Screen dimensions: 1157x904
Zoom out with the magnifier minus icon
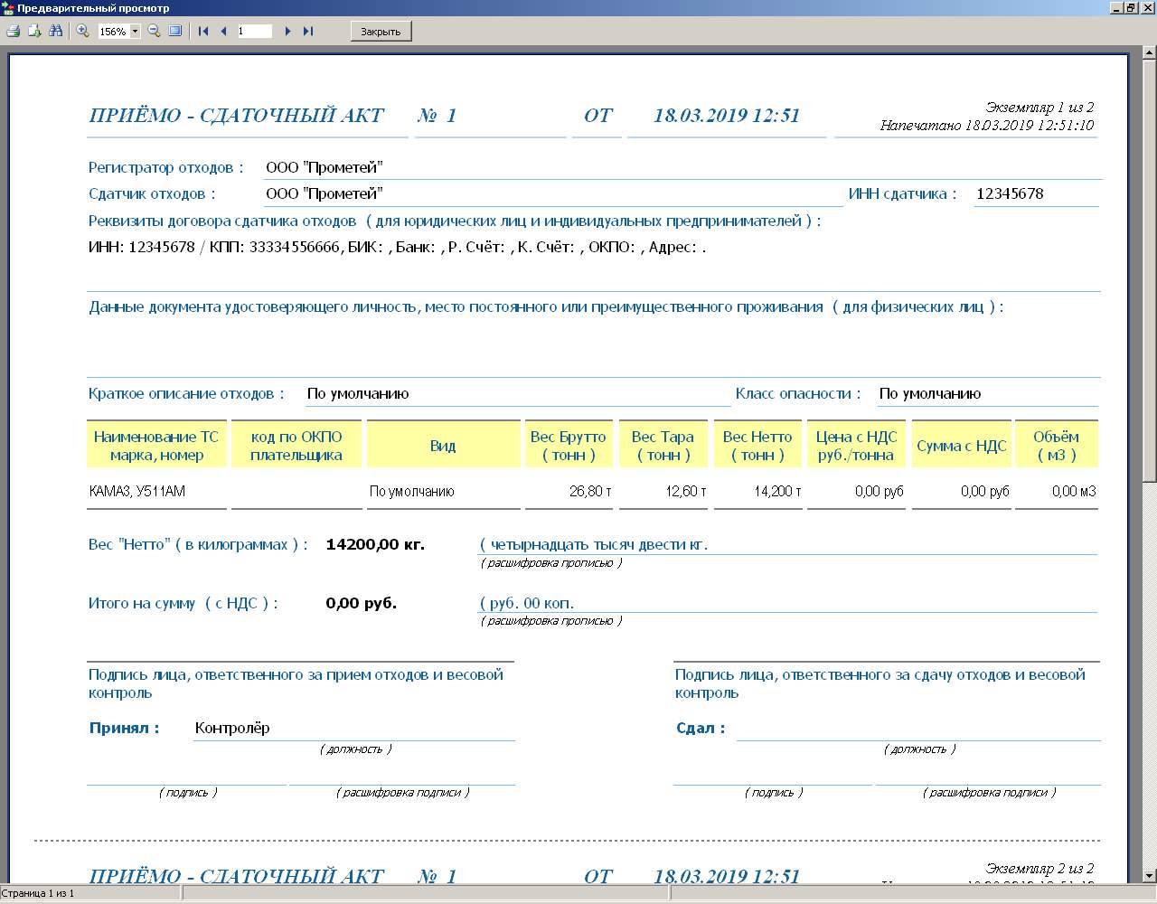coord(154,31)
